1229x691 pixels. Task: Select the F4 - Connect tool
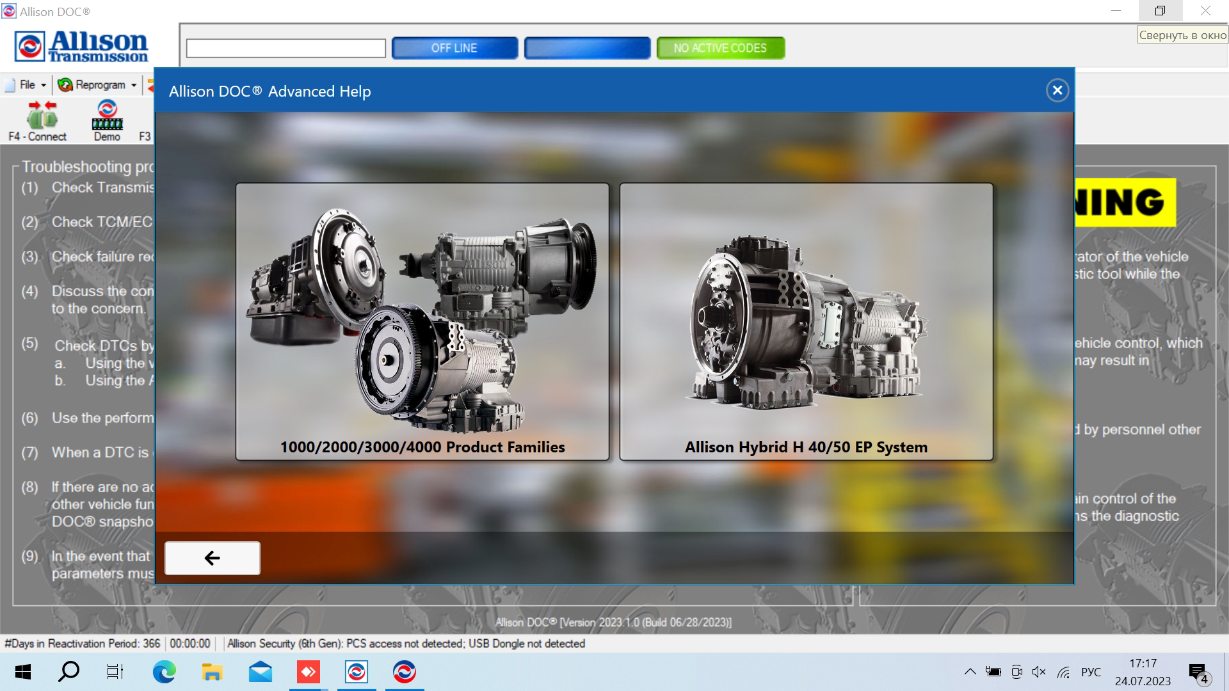pos(38,120)
